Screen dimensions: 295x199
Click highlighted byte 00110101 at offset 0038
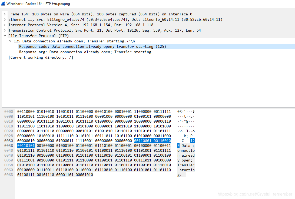[x=26, y=146]
